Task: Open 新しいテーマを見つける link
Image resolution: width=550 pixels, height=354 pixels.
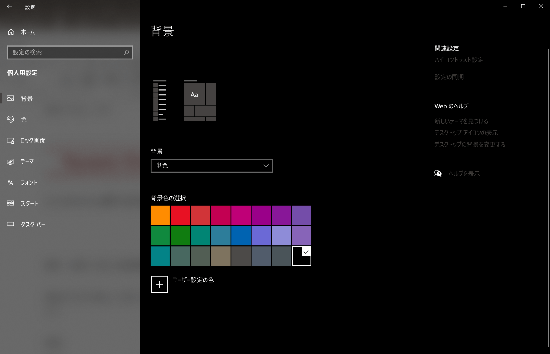Action: click(x=461, y=121)
